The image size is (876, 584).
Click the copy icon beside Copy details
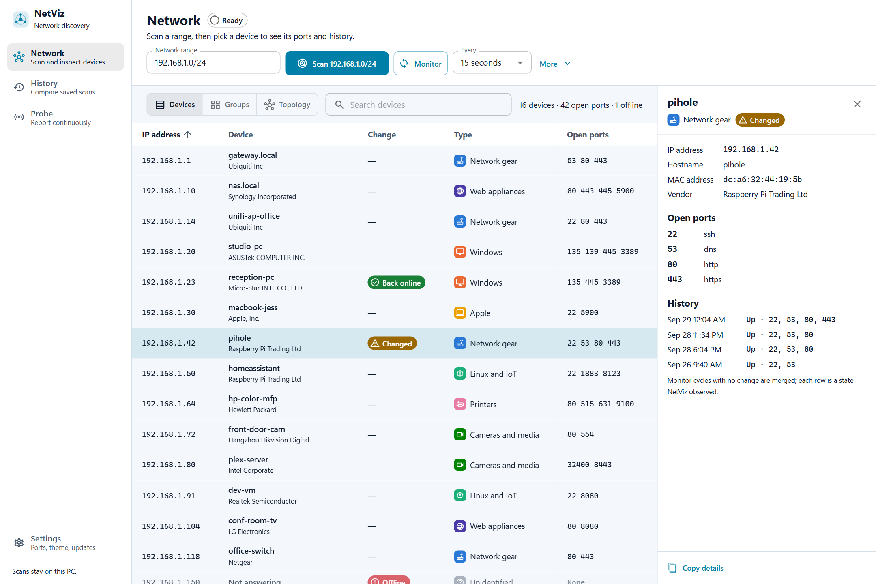[672, 568]
